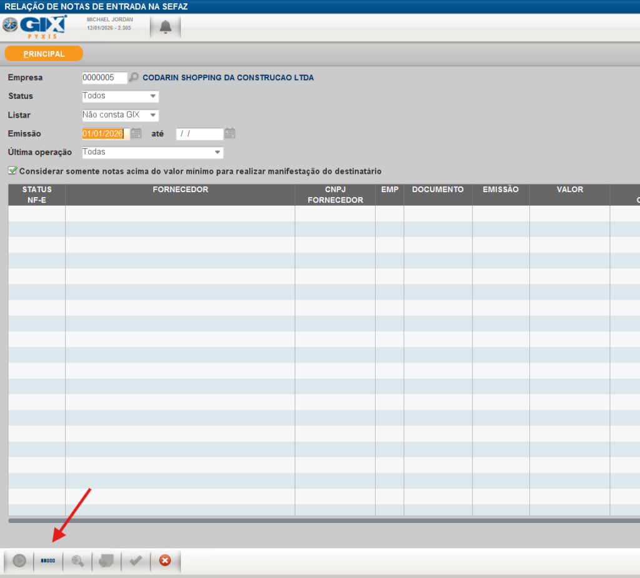Click the Empresa lookup magnifier icon
Image resolution: width=640 pixels, height=578 pixels.
pyautogui.click(x=134, y=78)
